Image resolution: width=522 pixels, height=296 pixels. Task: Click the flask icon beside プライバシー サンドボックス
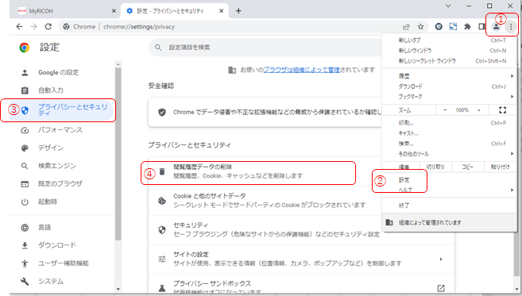162,288
